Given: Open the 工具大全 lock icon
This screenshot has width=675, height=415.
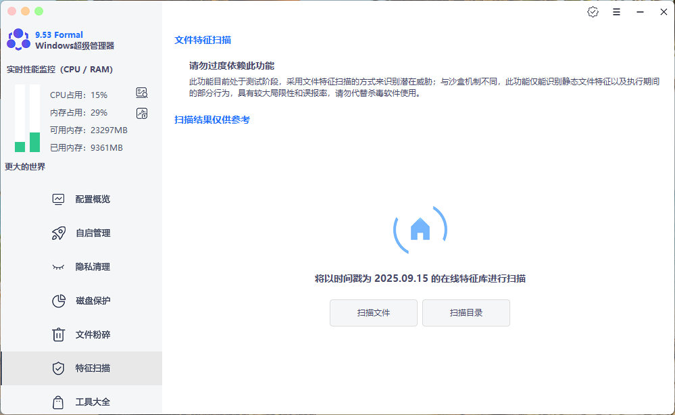Looking at the screenshot, I should (59, 401).
